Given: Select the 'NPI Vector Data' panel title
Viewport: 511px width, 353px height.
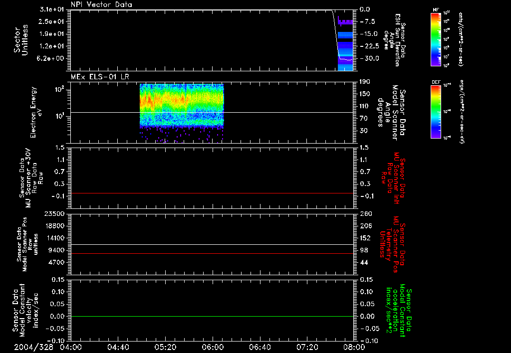Looking at the screenshot, I should coord(101,5).
